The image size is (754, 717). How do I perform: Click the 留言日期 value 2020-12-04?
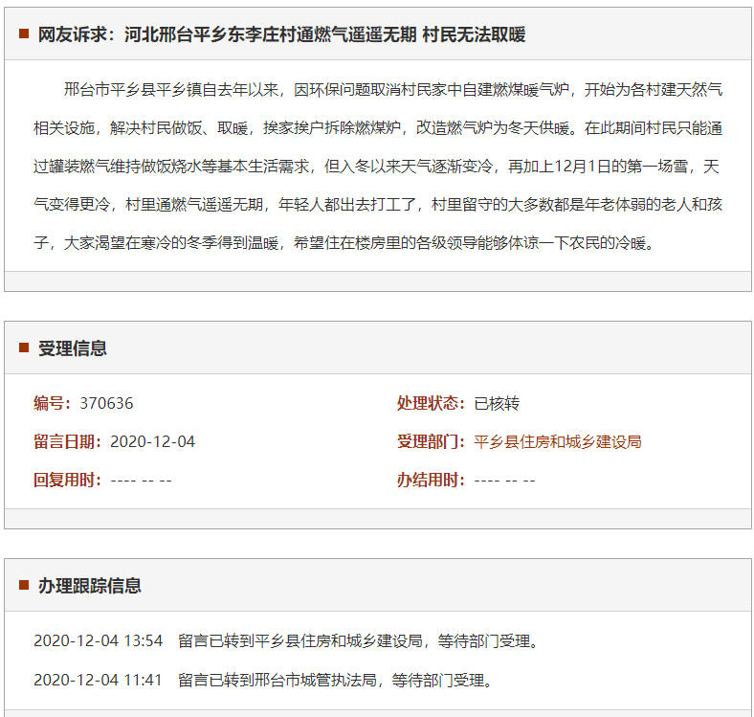click(x=152, y=441)
